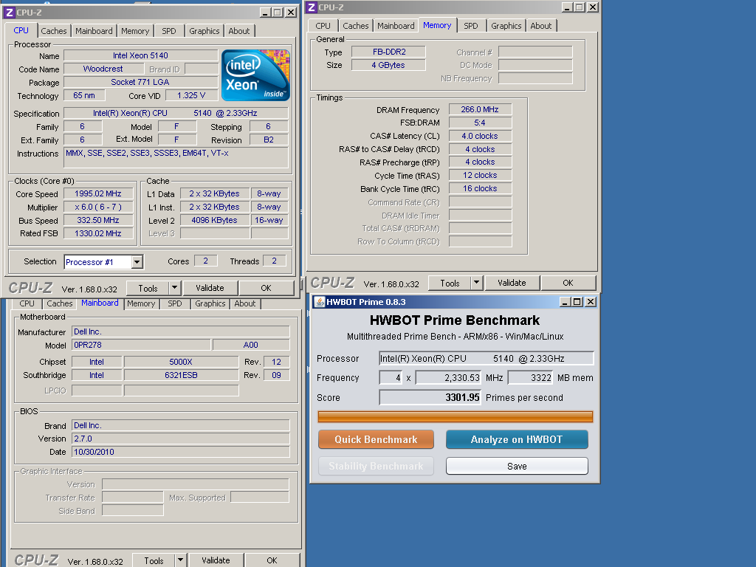This screenshot has width=756, height=567.
Task: Open Mainboard tab in the Memory window
Action: (x=396, y=26)
